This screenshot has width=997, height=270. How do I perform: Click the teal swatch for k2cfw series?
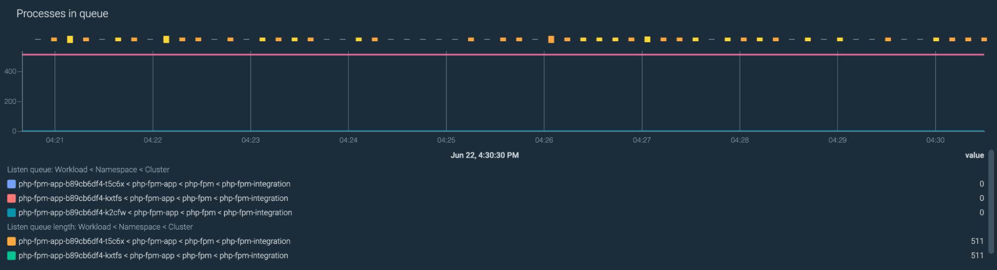[11, 213]
